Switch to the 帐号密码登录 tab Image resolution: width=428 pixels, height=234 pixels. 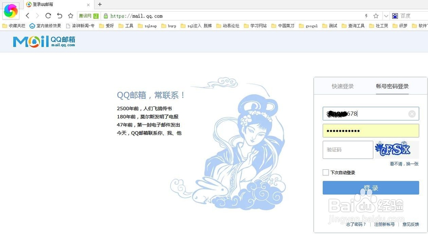392,86
